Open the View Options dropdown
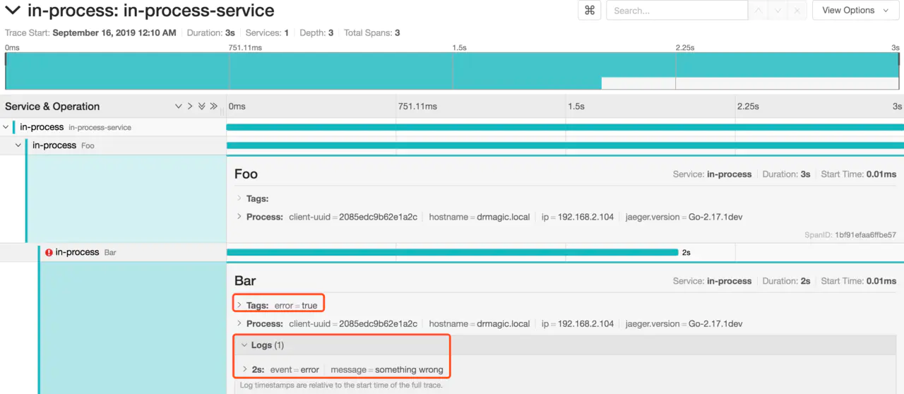This screenshot has width=904, height=394. click(x=855, y=11)
